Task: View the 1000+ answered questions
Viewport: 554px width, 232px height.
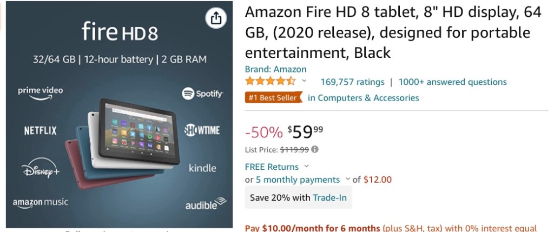Action: point(452,82)
